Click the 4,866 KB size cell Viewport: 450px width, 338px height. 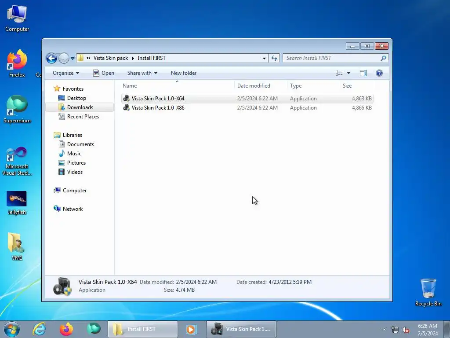[362, 108]
